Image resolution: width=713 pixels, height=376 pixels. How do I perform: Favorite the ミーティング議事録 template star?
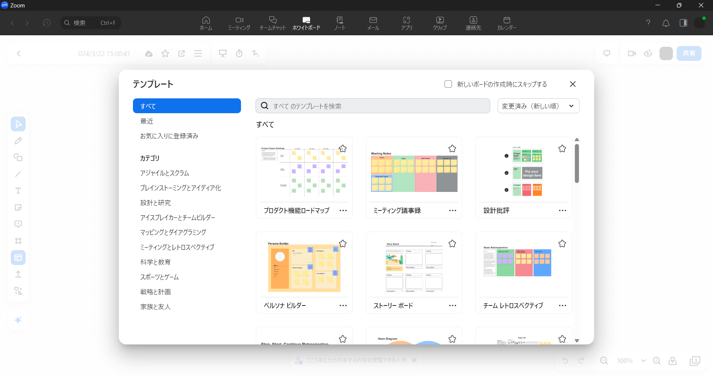[x=452, y=149]
